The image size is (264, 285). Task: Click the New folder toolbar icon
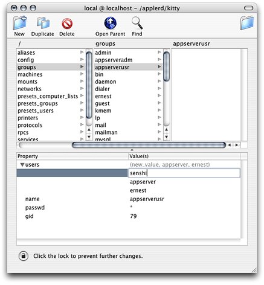[x=19, y=23]
